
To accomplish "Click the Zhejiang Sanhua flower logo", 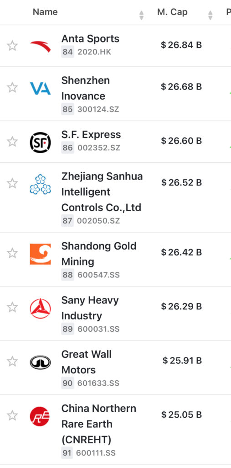I will 40,185.
